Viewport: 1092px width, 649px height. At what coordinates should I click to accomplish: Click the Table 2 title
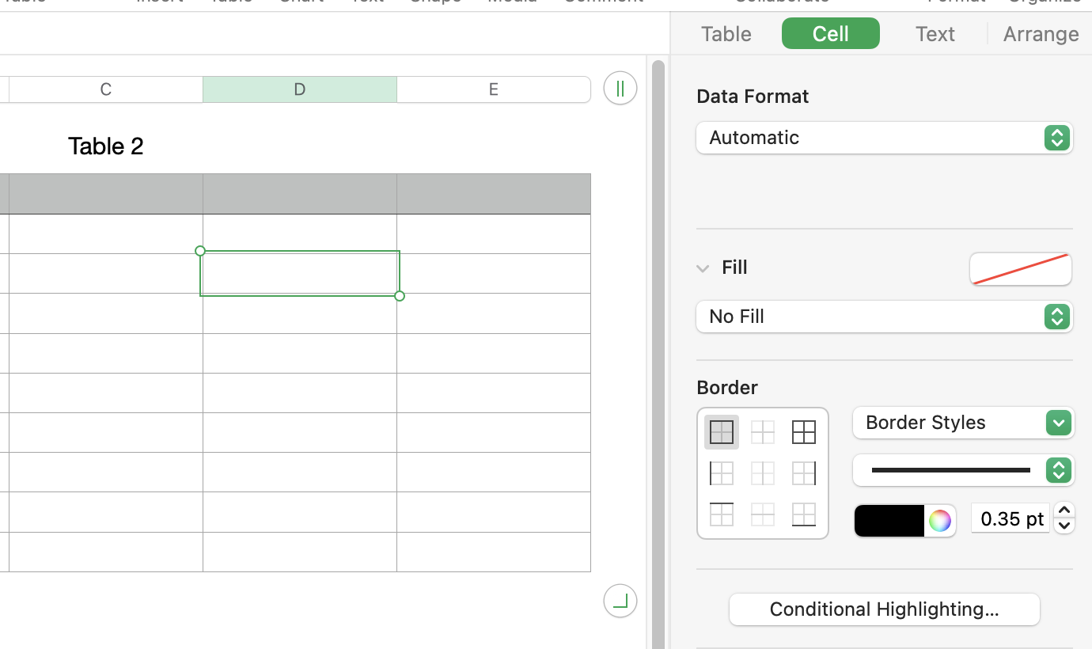click(x=106, y=146)
